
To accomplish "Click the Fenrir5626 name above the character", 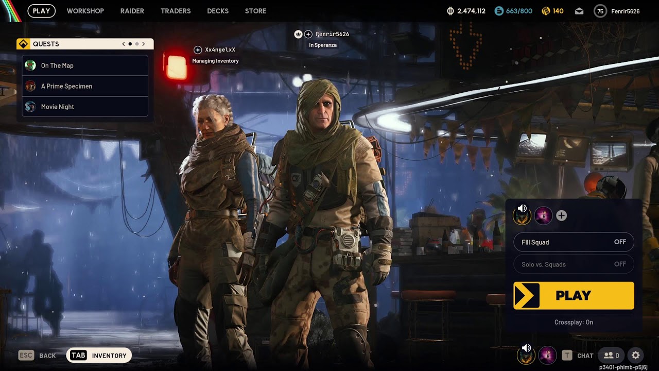I will coord(332,34).
